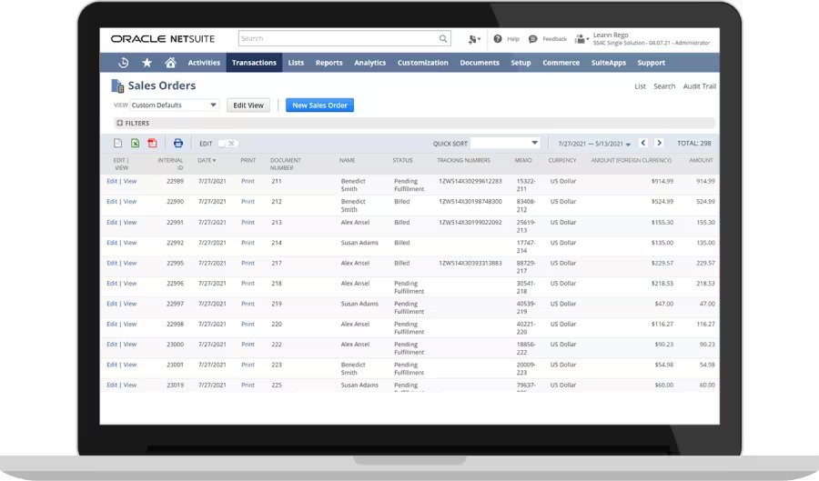Screen dimensions: 819x481
Task: Click tracking number 1ZW514X30299612283
Action: click(470, 182)
